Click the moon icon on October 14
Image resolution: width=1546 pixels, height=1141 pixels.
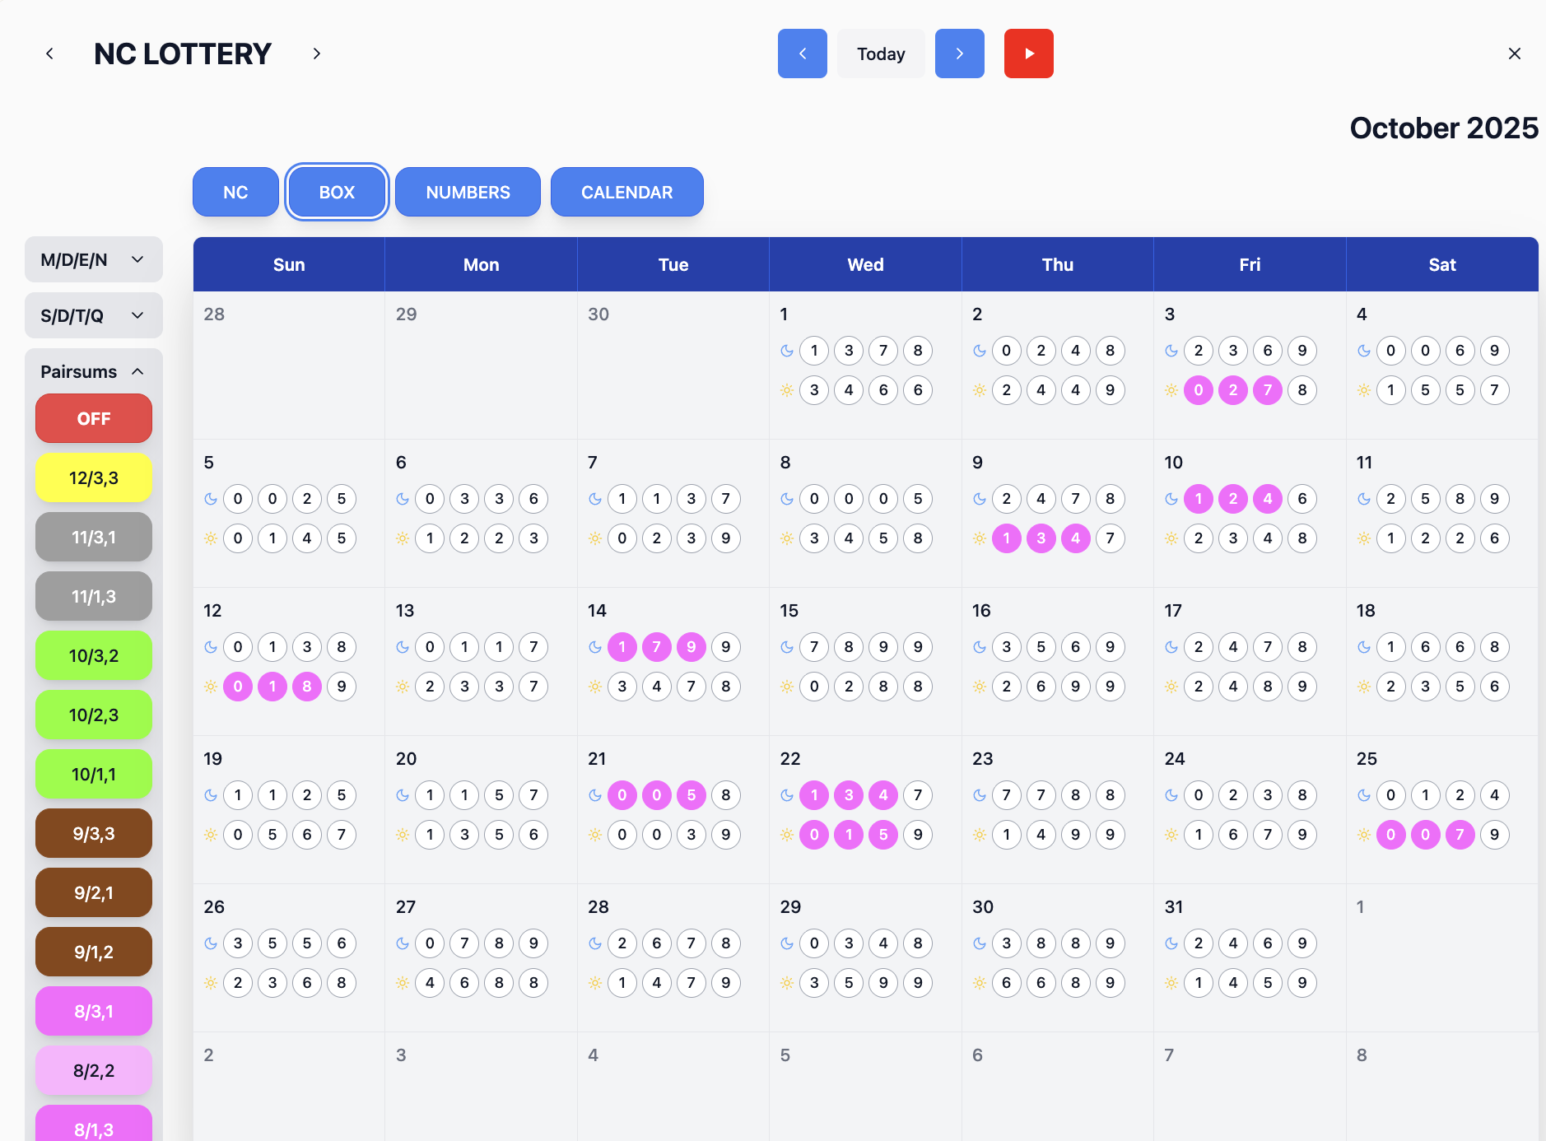pos(595,647)
